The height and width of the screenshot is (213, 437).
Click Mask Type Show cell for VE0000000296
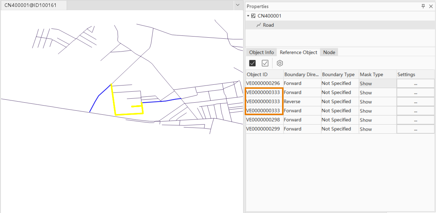[x=377, y=84]
